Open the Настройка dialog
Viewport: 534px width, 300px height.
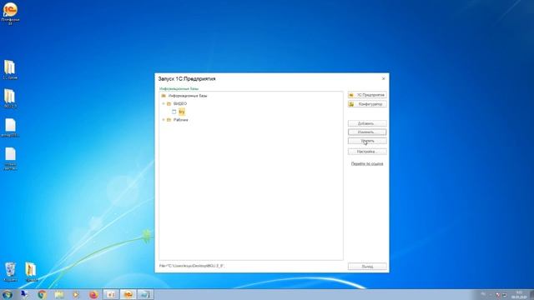click(367, 152)
